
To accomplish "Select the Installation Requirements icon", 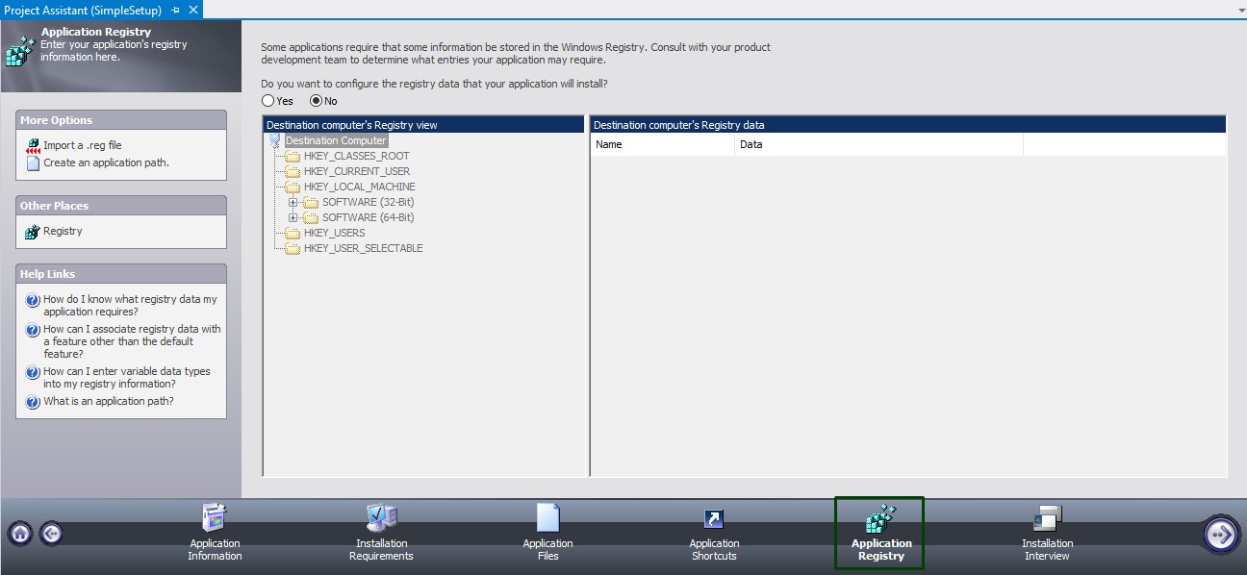I will click(x=381, y=519).
